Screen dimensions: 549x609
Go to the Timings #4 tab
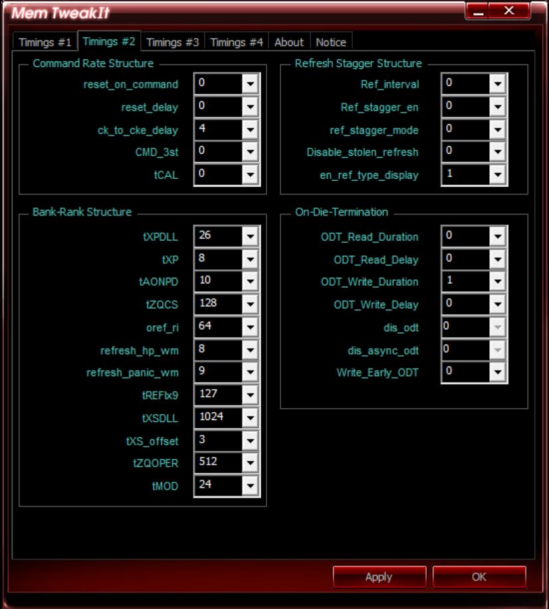pos(237,42)
